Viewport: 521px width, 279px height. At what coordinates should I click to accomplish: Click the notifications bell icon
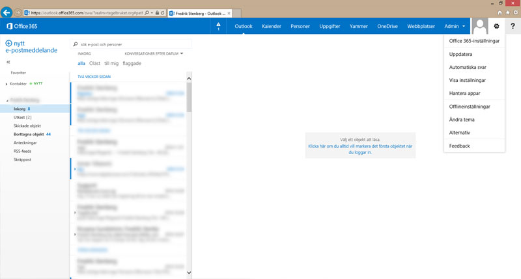(218, 26)
